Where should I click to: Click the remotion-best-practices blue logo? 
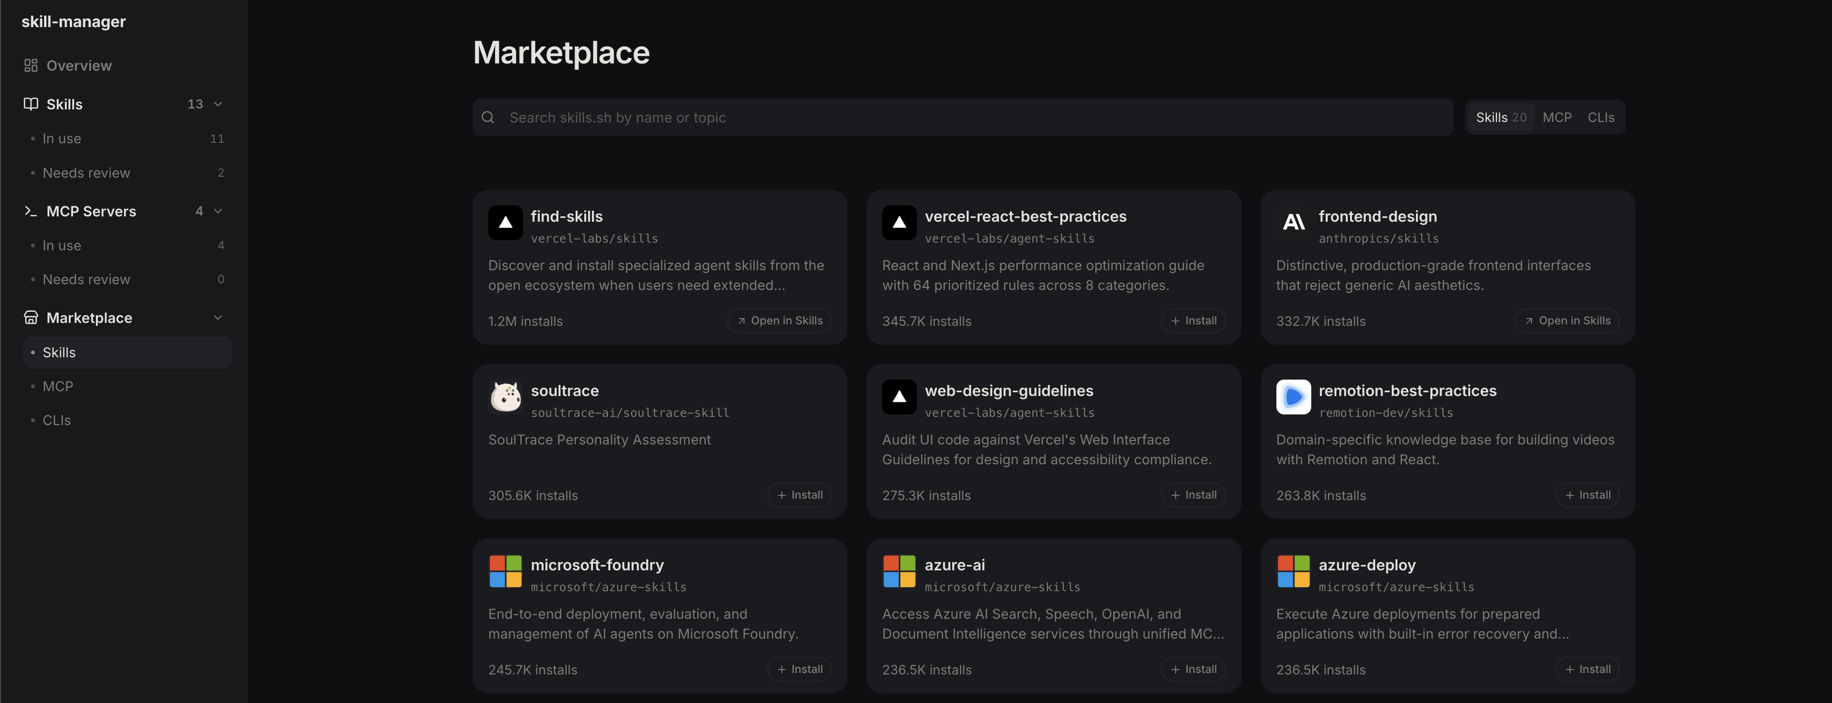coord(1293,397)
